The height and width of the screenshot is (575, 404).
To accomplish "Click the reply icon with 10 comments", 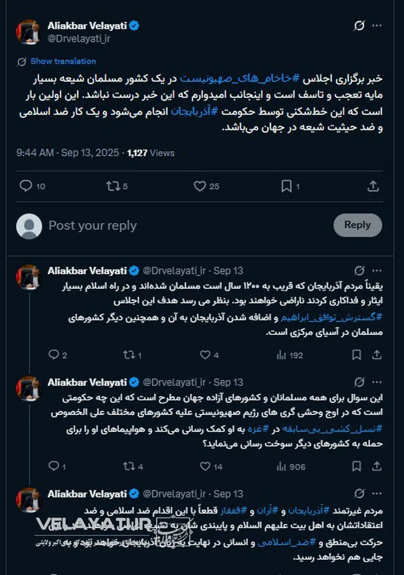I will point(26,186).
